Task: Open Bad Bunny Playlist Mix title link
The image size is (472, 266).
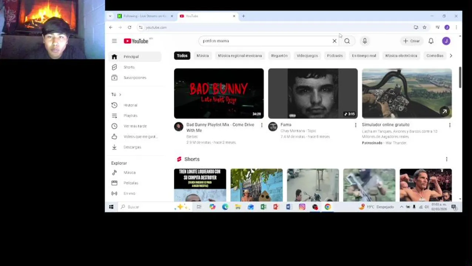Action: [220, 127]
